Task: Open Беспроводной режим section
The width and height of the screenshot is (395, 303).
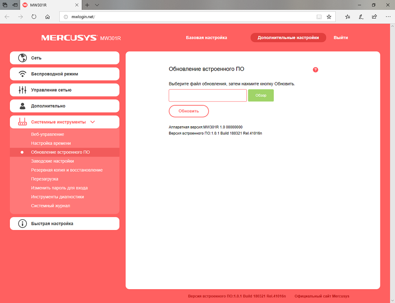Action: 64,74
